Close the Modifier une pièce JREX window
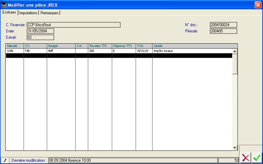 tap(258, 5)
